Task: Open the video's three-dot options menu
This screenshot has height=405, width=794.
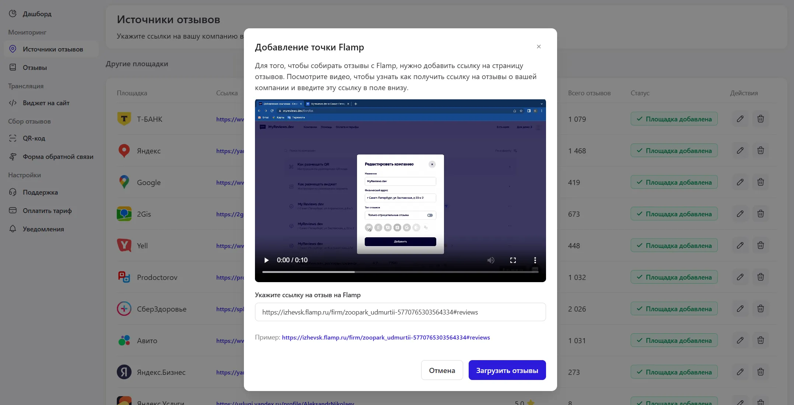Action: click(535, 260)
